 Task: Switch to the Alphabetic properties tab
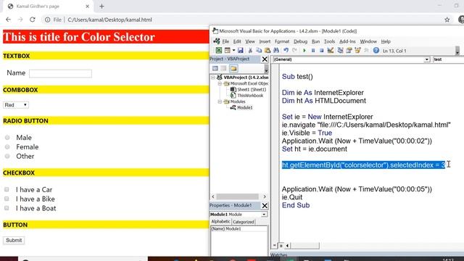point(220,222)
